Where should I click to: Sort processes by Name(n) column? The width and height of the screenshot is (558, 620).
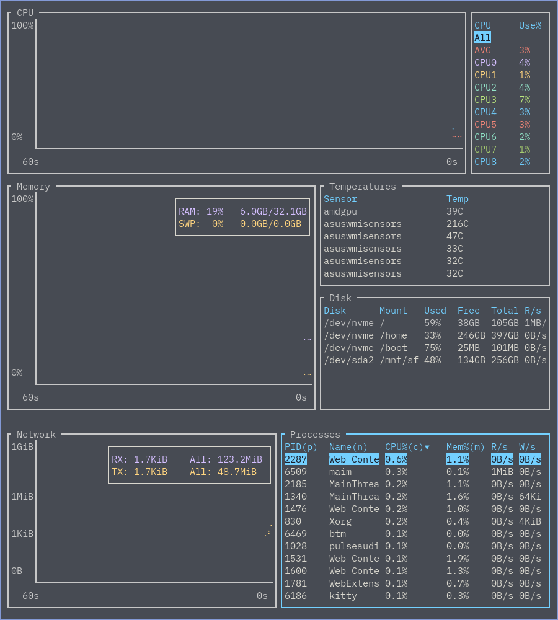348,447
